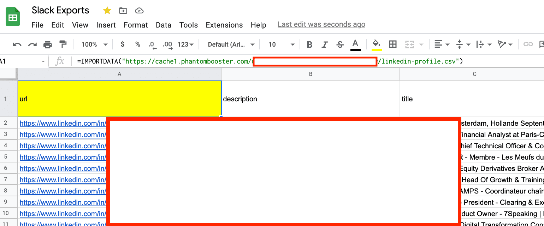Toggle strikethrough formatting
Image resolution: width=544 pixels, height=226 pixels.
[x=340, y=44]
